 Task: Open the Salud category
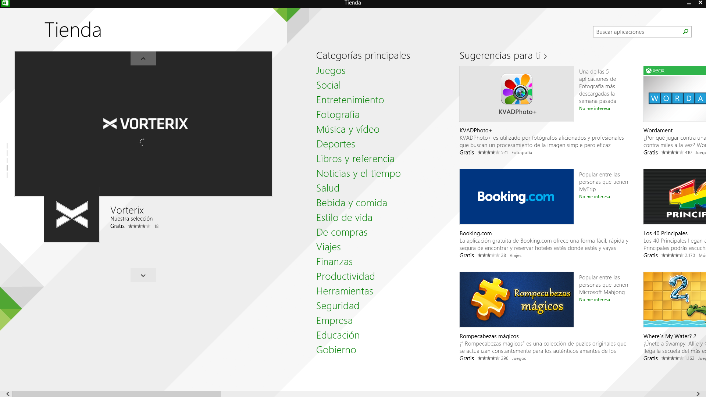(x=328, y=188)
